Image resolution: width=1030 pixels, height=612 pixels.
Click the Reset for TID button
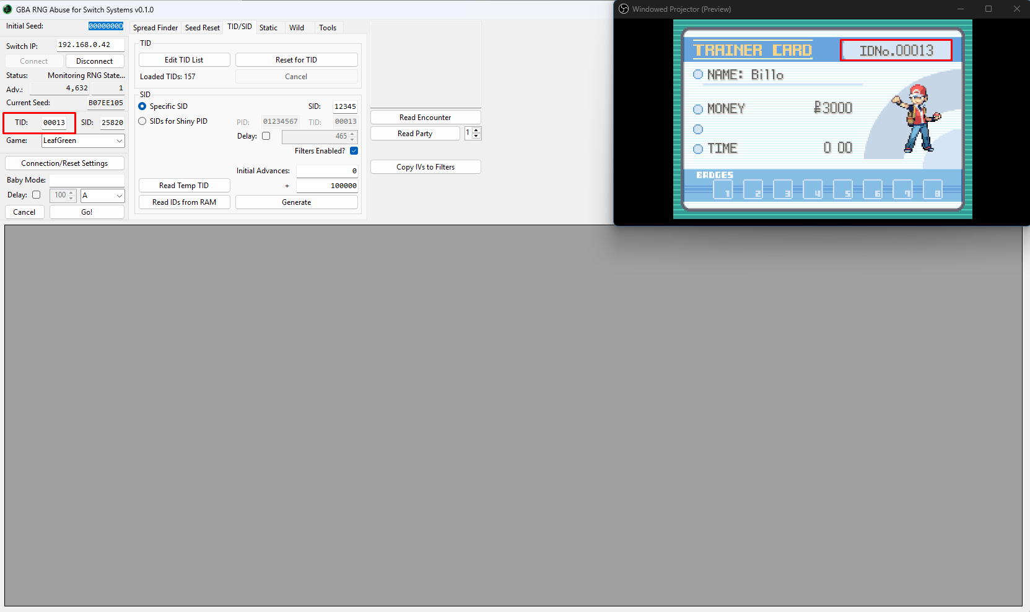[296, 60]
